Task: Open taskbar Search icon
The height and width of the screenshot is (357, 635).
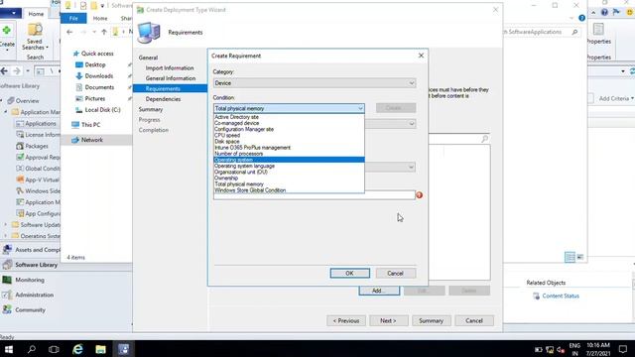Action: tap(31, 349)
